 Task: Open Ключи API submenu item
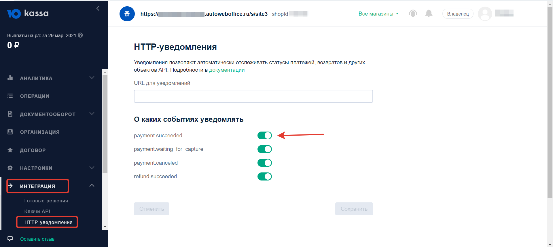tap(37, 211)
